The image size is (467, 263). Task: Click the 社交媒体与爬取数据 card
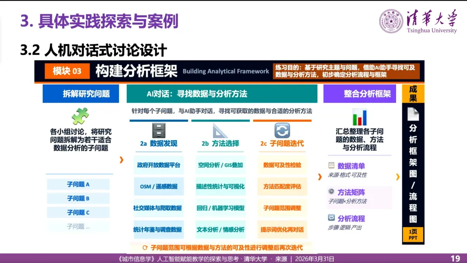[159, 208]
